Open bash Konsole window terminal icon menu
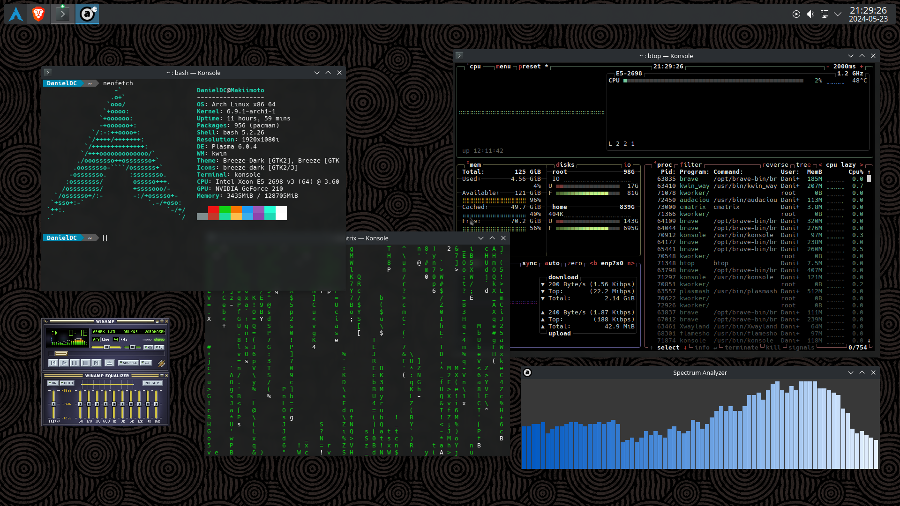900x506 pixels. (x=47, y=72)
